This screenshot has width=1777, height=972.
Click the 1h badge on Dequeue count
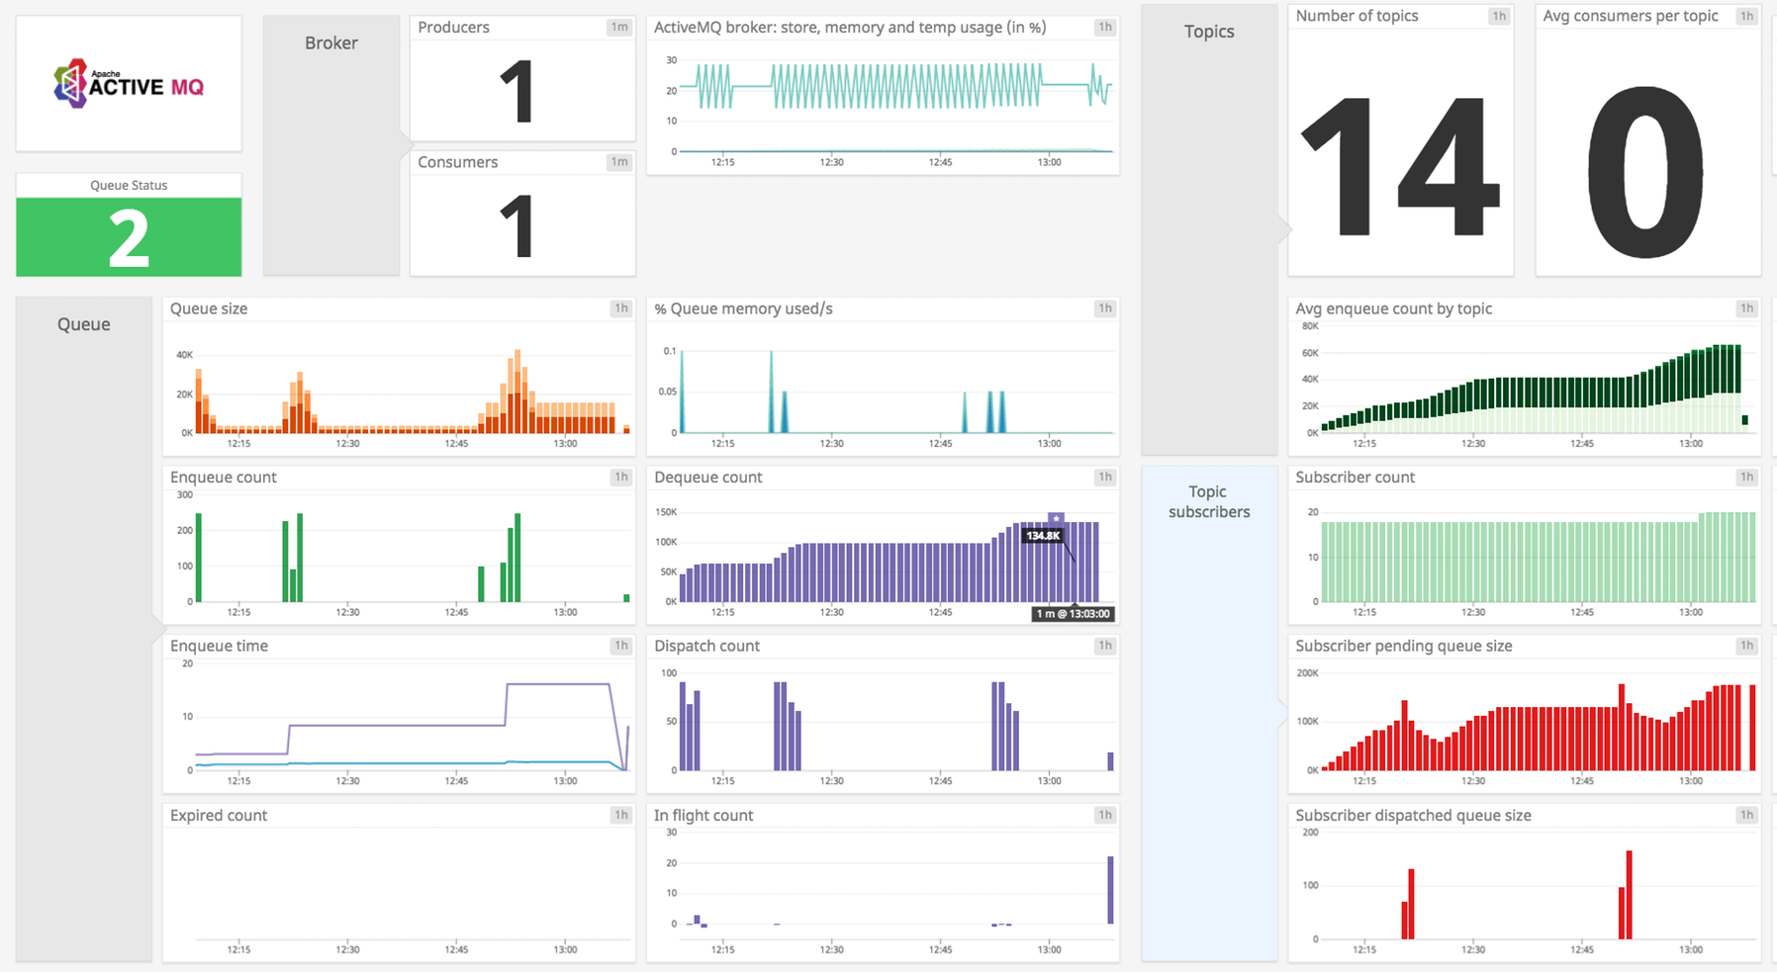tap(1104, 477)
